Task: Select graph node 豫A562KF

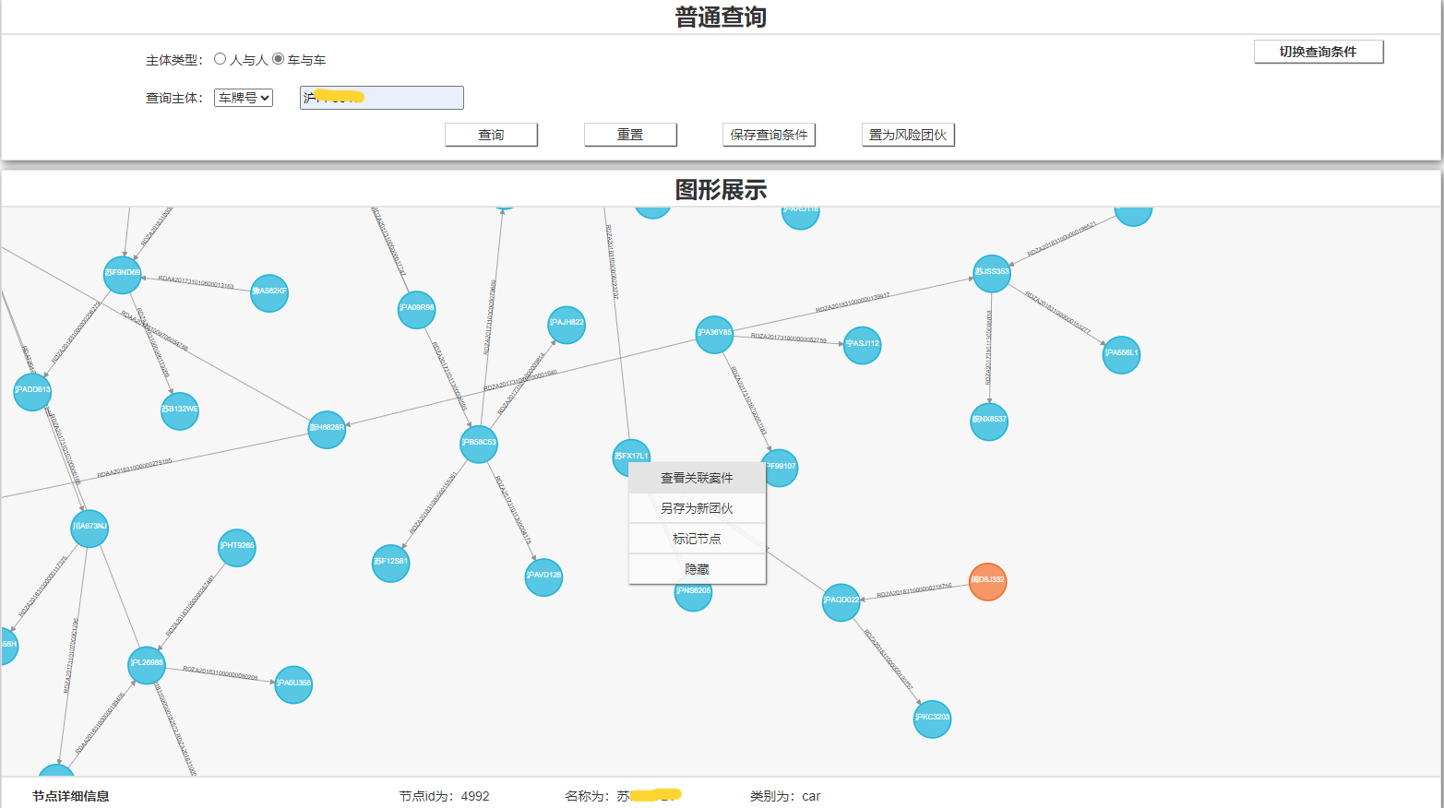Action: click(269, 292)
